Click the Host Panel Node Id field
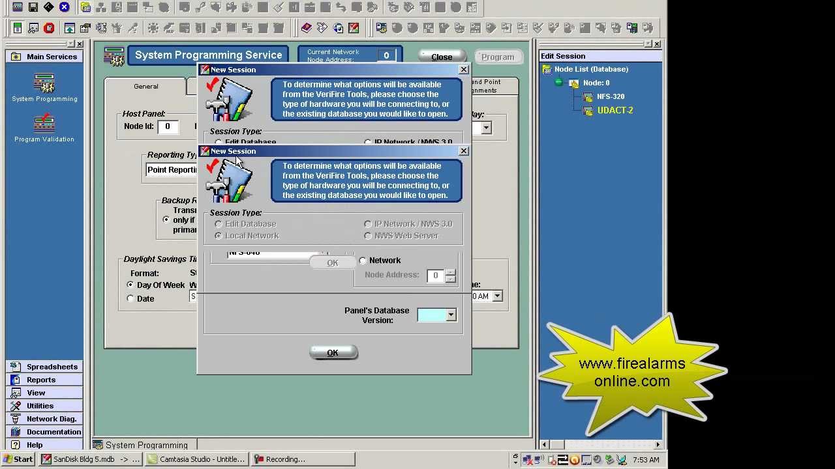This screenshot has height=469, width=835. (168, 126)
